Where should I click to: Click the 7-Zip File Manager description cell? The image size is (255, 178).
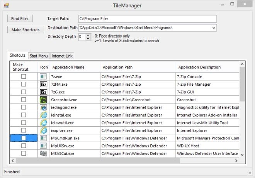(207, 84)
